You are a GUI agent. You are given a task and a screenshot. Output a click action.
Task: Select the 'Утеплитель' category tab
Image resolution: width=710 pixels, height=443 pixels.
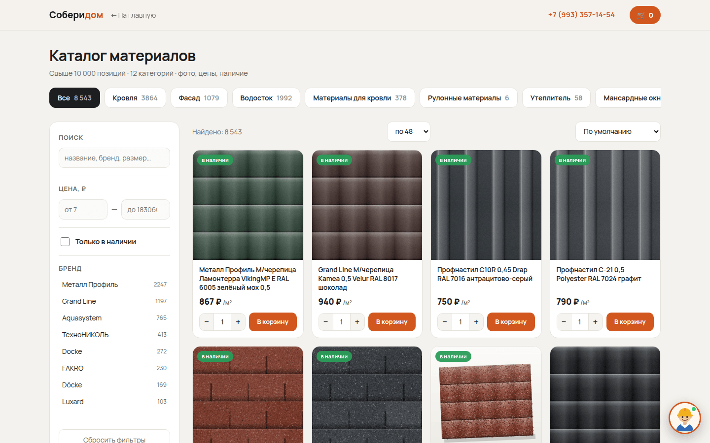[x=556, y=97]
